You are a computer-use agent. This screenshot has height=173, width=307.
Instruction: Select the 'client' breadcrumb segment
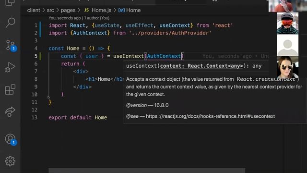pos(34,10)
